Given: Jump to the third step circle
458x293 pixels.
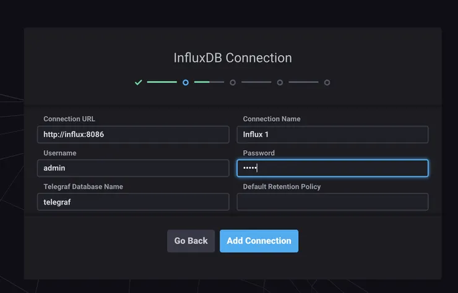Looking at the screenshot, I should (x=233, y=82).
